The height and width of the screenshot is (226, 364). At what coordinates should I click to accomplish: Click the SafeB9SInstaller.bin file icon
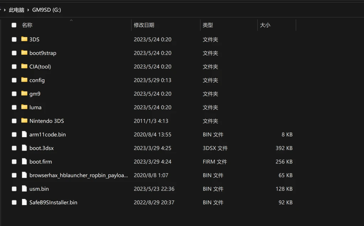24,202
